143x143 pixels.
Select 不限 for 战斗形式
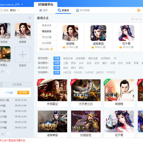point(57,68)
